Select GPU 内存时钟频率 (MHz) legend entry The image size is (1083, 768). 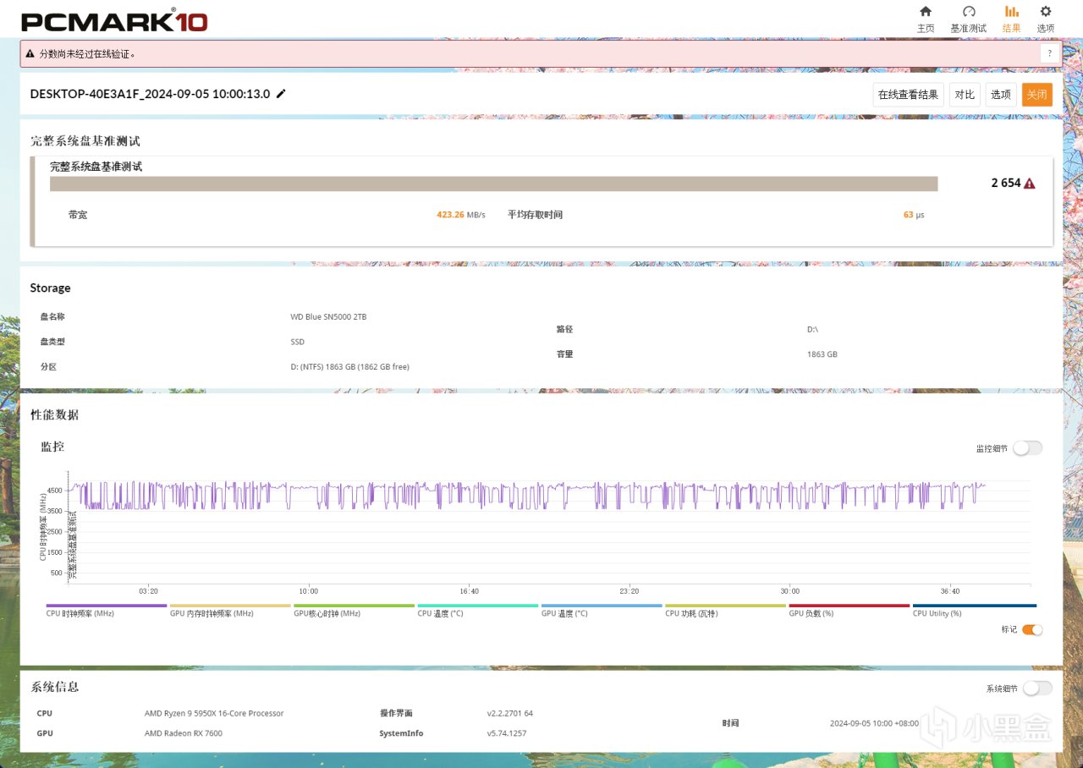pos(230,610)
